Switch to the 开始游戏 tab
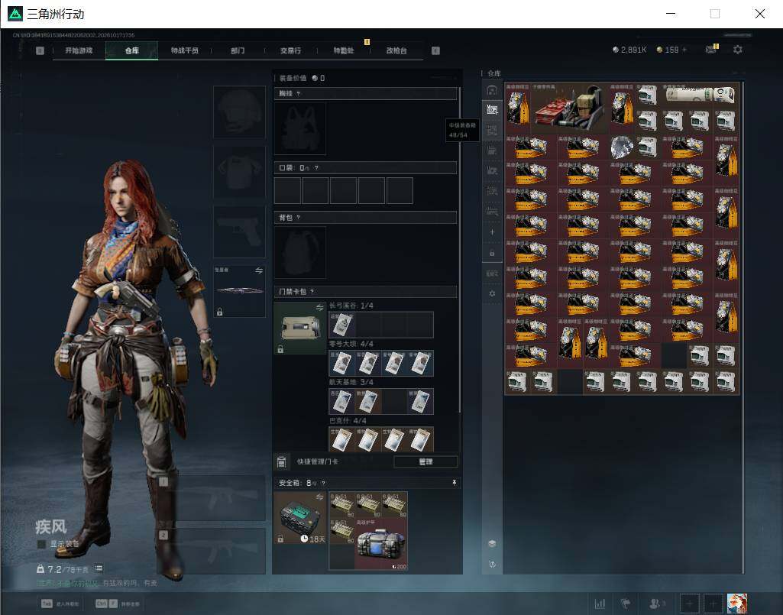 (x=79, y=50)
